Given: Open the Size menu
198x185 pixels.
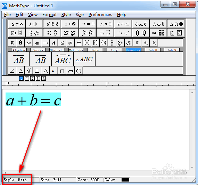Looking at the screenshot, I should tap(80, 15).
